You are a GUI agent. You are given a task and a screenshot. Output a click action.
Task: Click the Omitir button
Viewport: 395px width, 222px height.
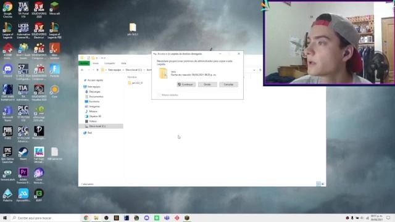[207, 84]
